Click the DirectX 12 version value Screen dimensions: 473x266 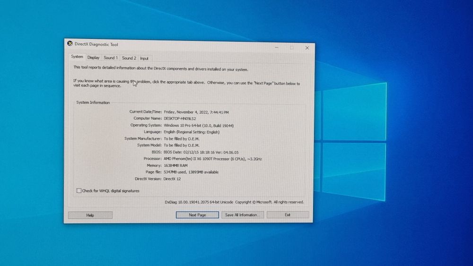click(172, 179)
